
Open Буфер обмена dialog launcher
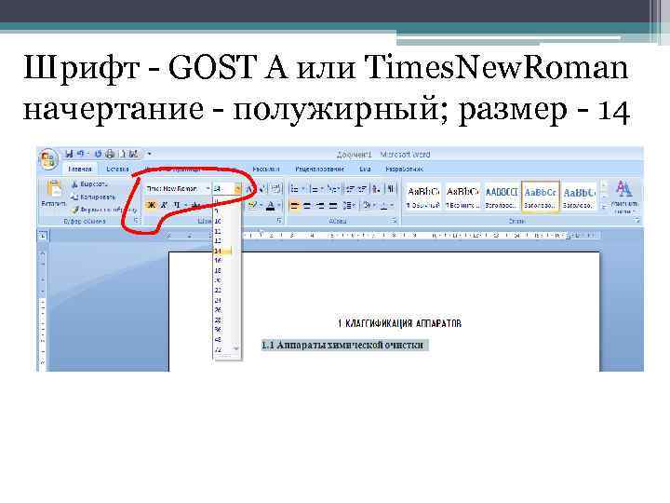(x=136, y=221)
